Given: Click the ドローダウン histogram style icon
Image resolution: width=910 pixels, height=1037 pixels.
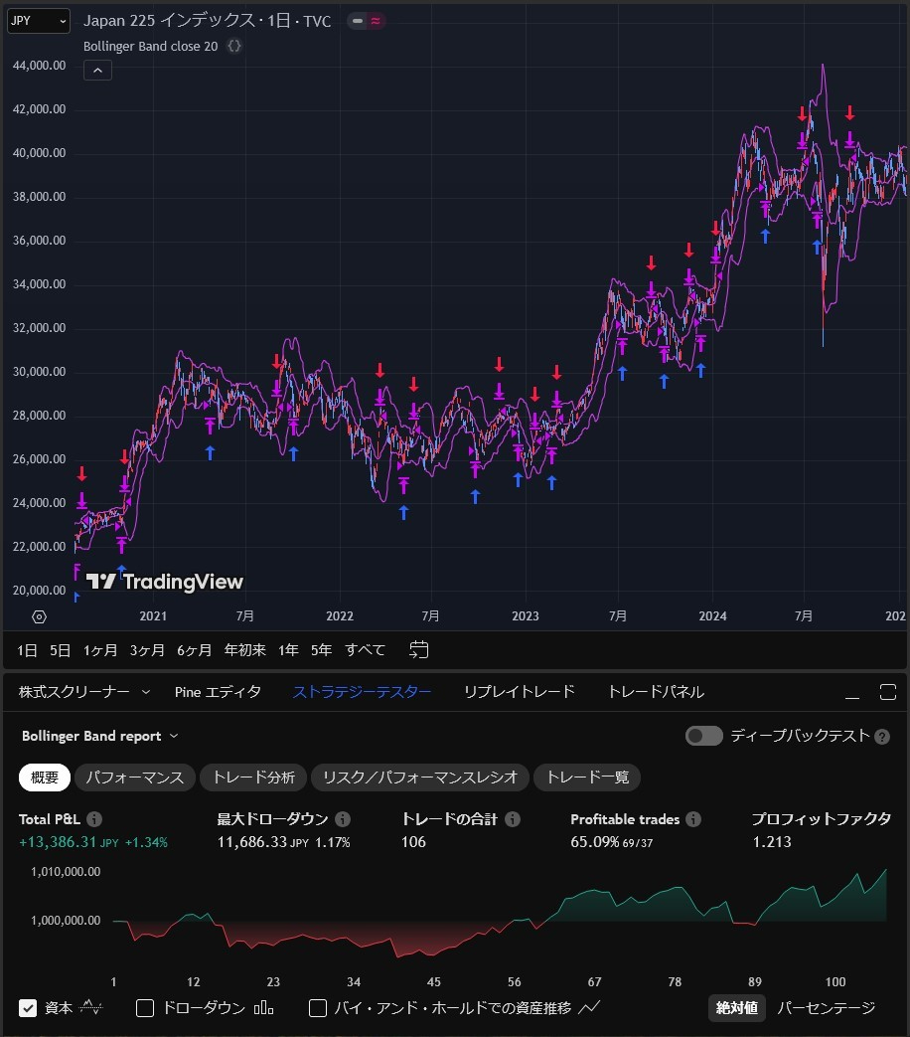Looking at the screenshot, I should pos(263,1008).
